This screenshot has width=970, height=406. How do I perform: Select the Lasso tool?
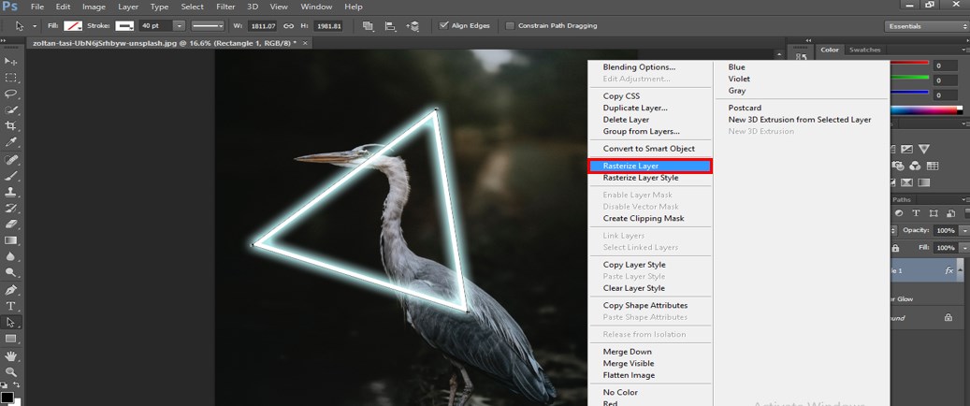10,94
